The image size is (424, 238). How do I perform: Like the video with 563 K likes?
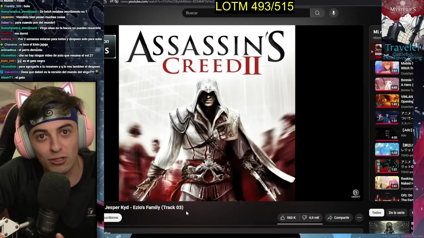pos(288,218)
